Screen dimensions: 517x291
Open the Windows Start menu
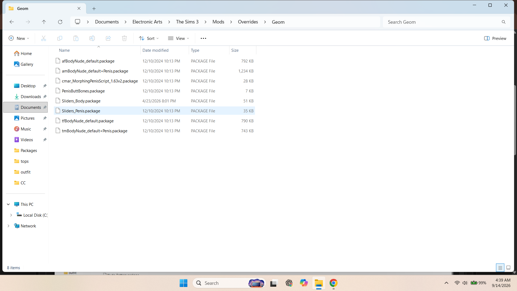(x=183, y=283)
